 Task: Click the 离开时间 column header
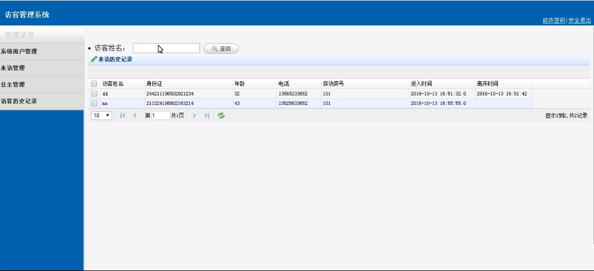coord(487,84)
